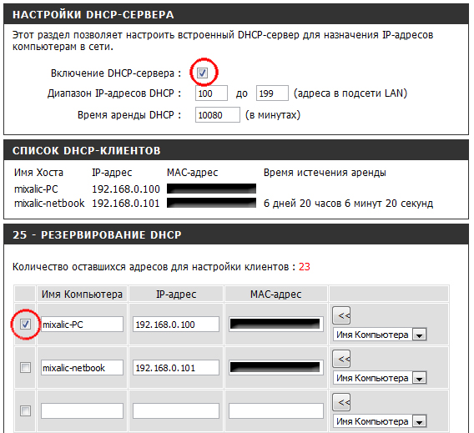
Task: Open the computer name dropdown in empty third row
Action: (x=380, y=421)
